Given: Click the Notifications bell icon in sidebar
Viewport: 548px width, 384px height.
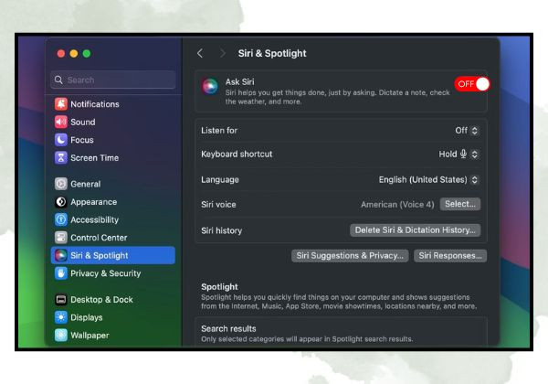Looking at the screenshot, I should click(61, 104).
